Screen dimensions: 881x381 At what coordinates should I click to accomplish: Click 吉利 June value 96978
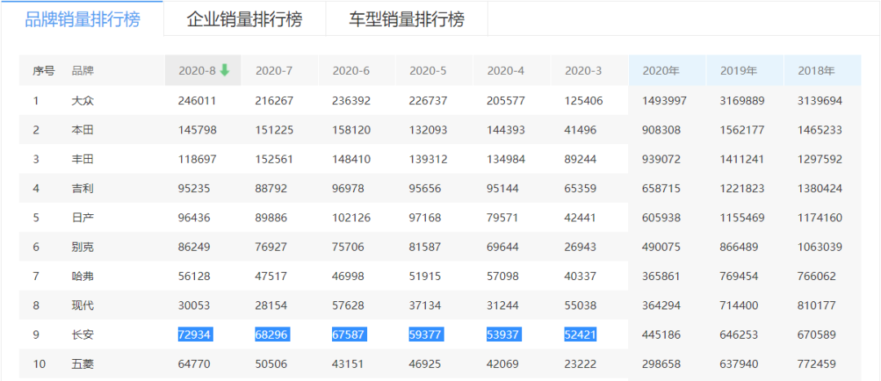pos(348,189)
